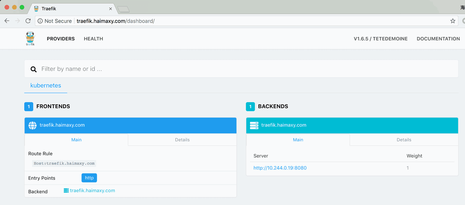This screenshot has width=465, height=205.
Task: Follow the traefik.haimaxy.com Backend link
Action: click(92, 191)
